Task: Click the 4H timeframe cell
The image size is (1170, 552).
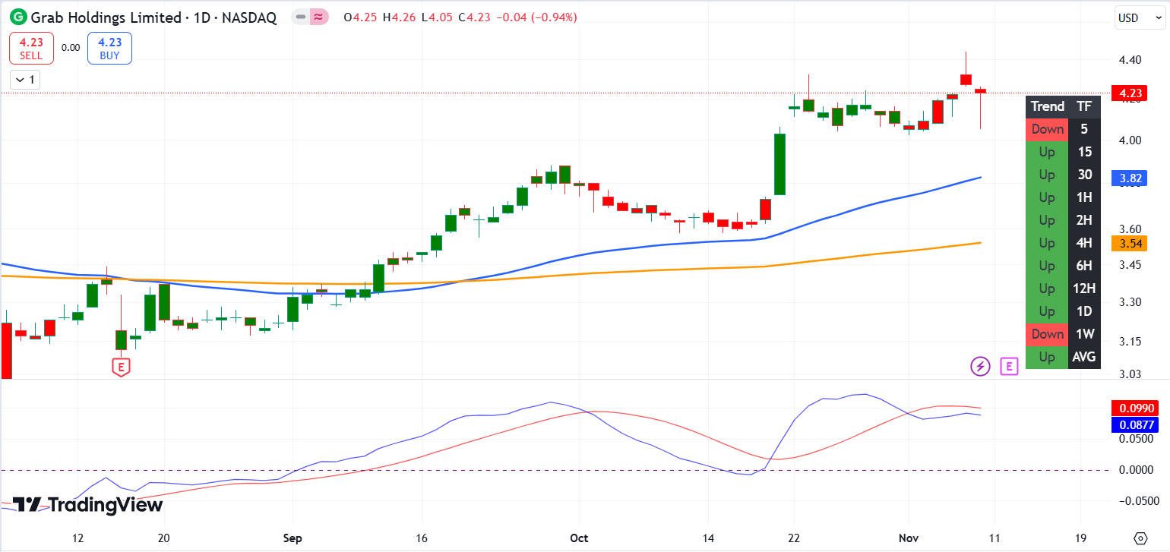Action: coord(1084,243)
